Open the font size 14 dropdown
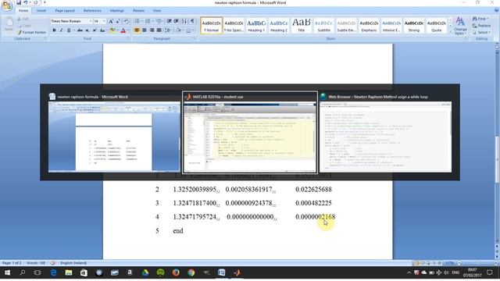This screenshot has width=500, height=281. click(x=104, y=21)
